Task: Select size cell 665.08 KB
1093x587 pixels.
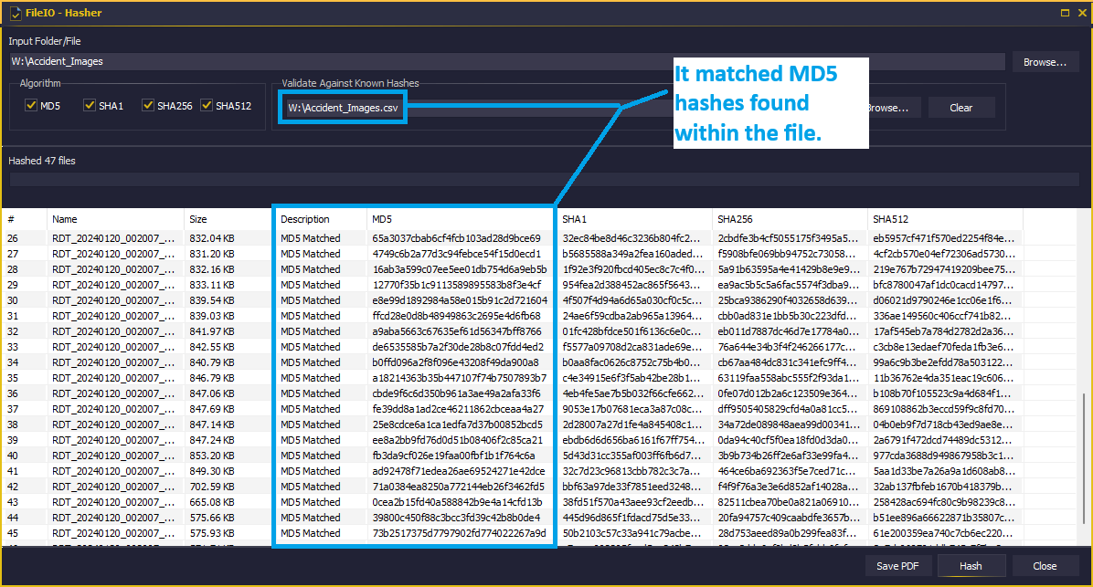Action: pyautogui.click(x=212, y=502)
